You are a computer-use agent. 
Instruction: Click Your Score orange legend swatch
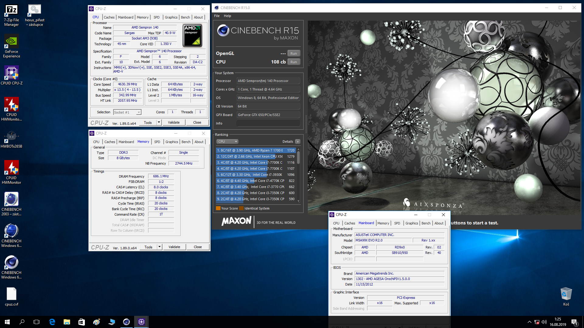(x=218, y=208)
